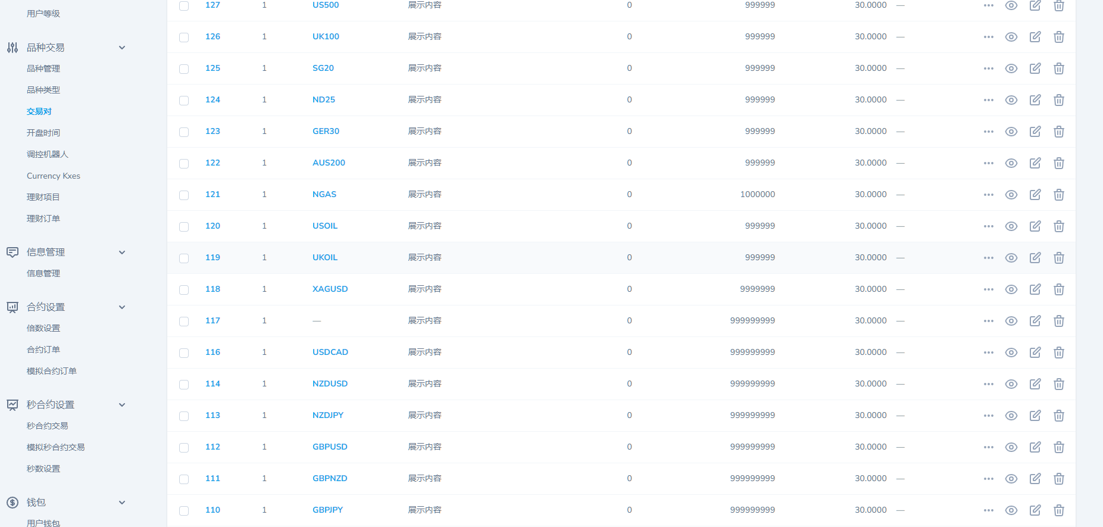Open three-dot menu for USDCAD row
The height and width of the screenshot is (527, 1103).
click(x=988, y=353)
